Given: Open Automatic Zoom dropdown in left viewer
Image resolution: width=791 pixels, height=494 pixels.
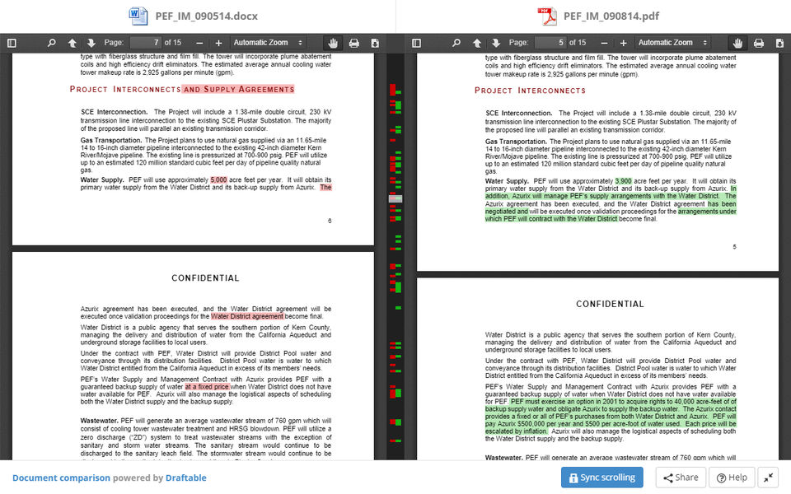Looking at the screenshot, I should (268, 43).
